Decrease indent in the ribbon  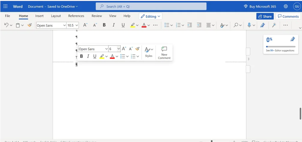[x=190, y=25]
